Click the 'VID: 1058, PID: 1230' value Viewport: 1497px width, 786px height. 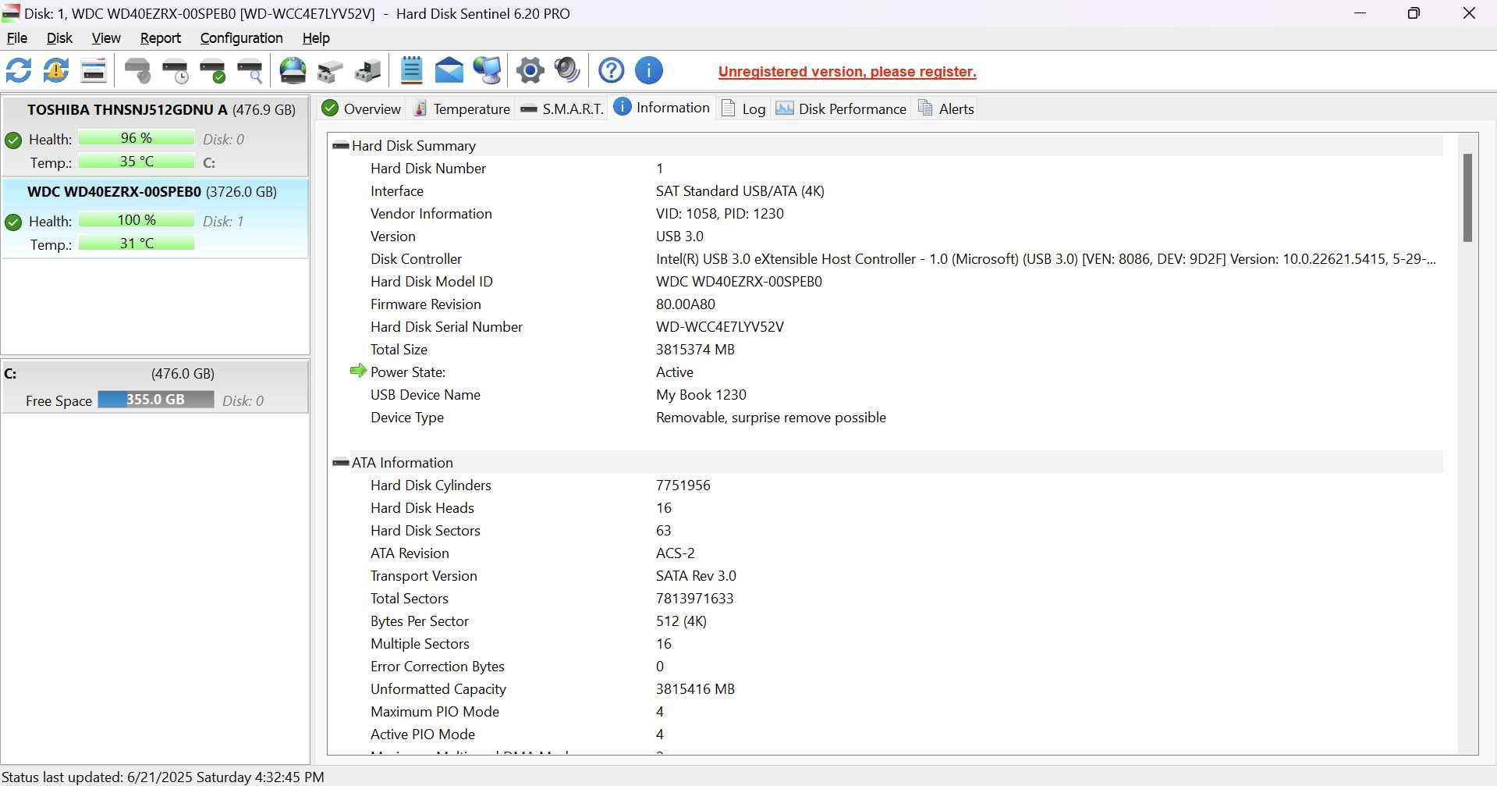coord(719,214)
